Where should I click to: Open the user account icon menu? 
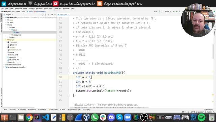(x=155, y=11)
